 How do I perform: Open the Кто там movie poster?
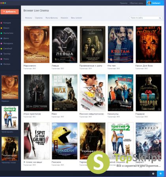(x=121, y=44)
